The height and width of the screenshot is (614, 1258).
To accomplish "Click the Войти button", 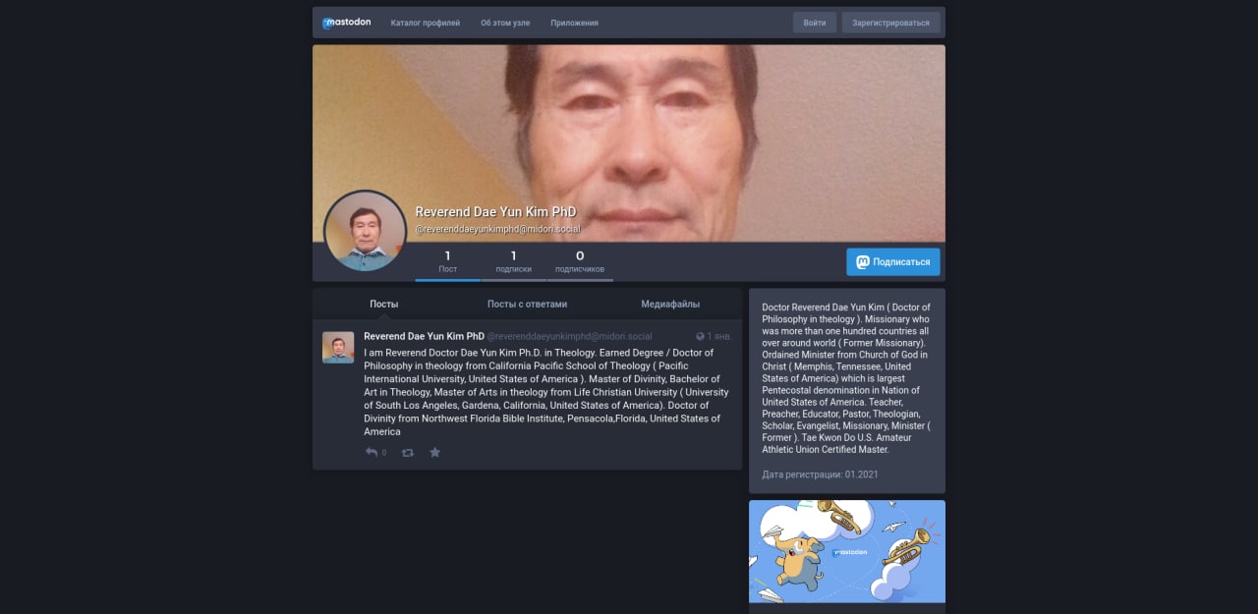I will tap(815, 23).
